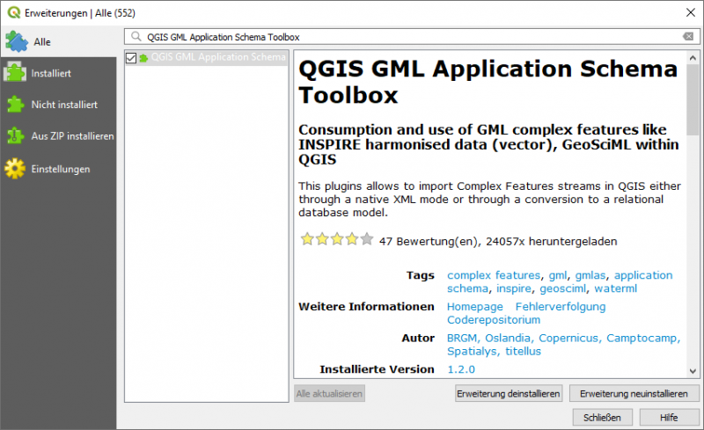This screenshot has height=430, width=704.
Task: Click the Installiert plugin icon
Action: point(15,72)
